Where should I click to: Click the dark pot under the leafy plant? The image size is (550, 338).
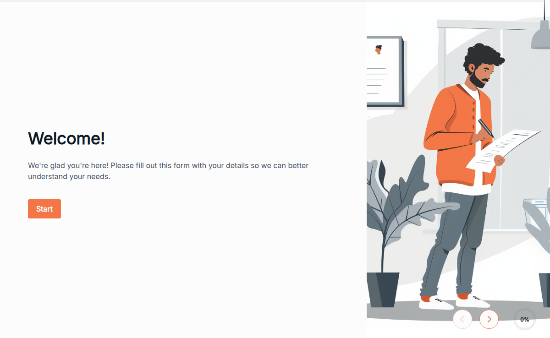383,289
